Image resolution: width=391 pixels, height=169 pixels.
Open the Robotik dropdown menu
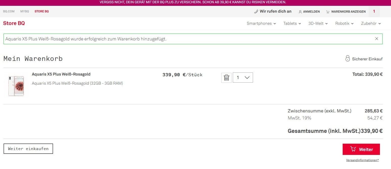click(x=344, y=23)
